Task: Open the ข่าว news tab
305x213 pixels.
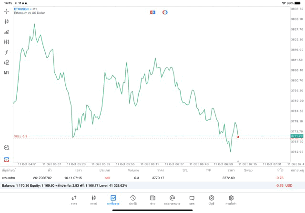Action: click(152, 200)
